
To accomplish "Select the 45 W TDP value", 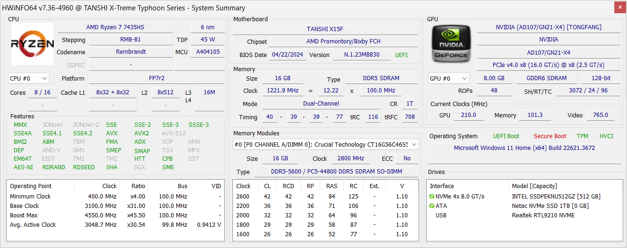I will pyautogui.click(x=207, y=40).
